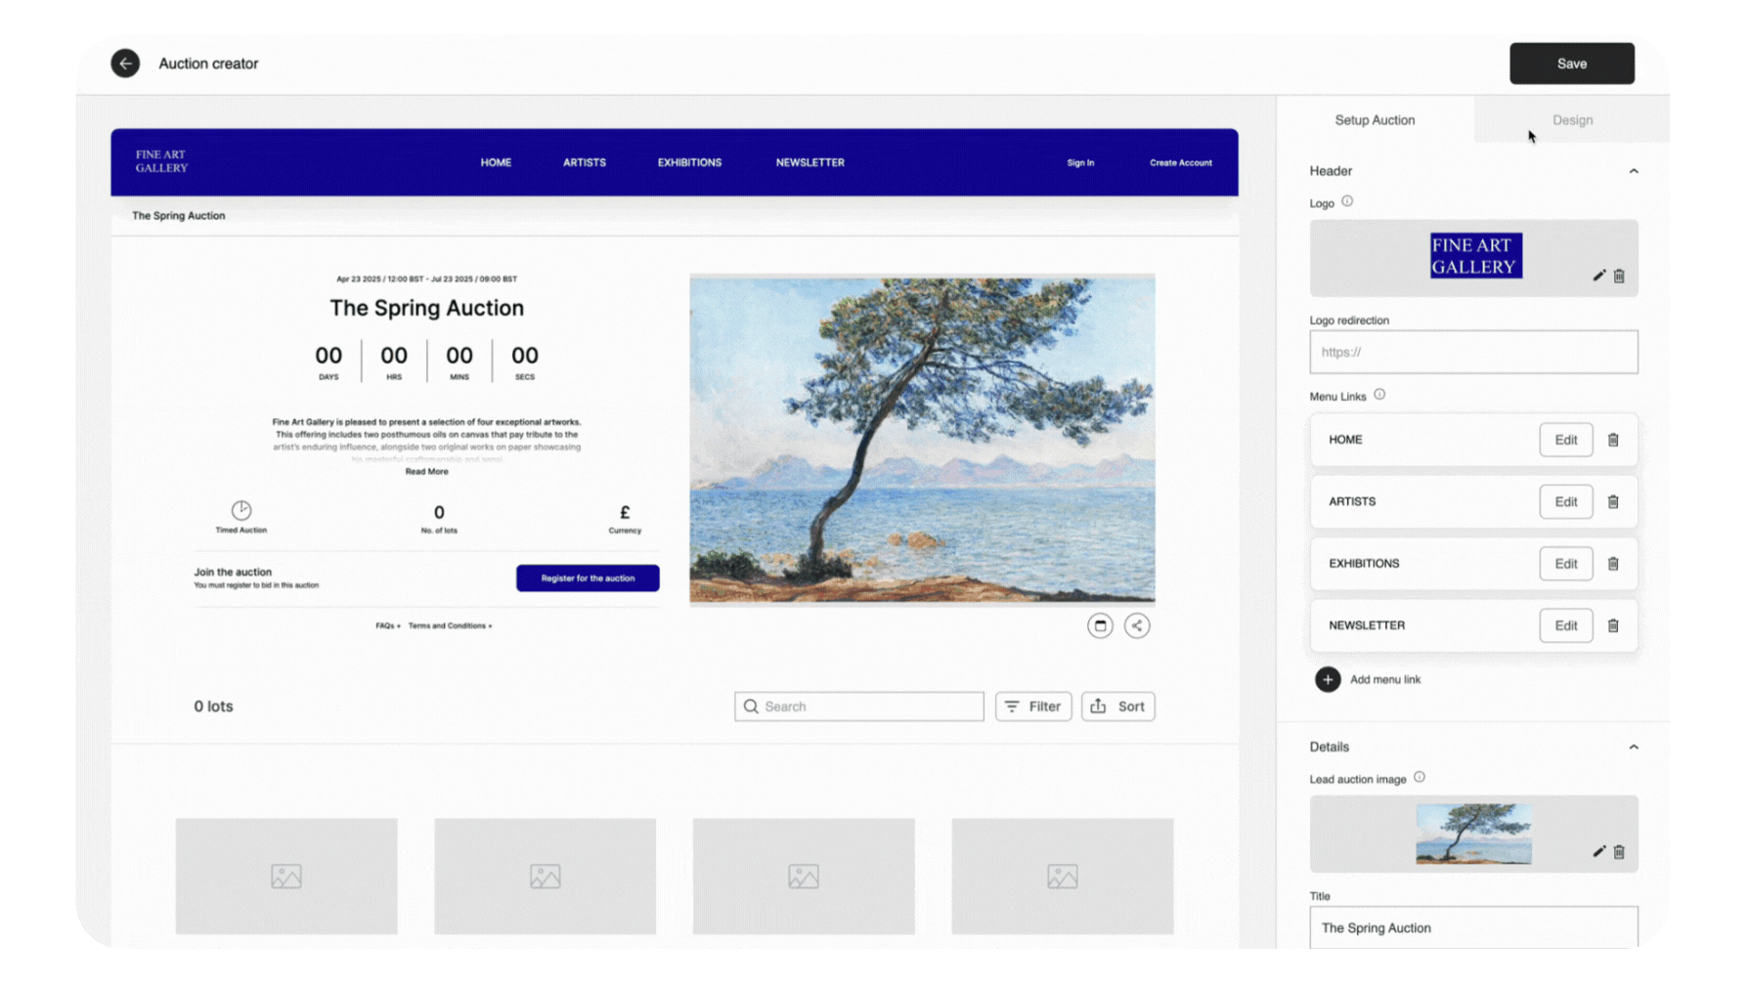
Task: Click Read More under the auction description
Action: (427, 471)
